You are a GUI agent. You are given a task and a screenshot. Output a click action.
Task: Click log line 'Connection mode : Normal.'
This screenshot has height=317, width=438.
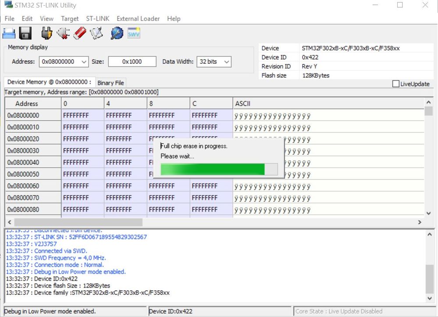(55, 265)
